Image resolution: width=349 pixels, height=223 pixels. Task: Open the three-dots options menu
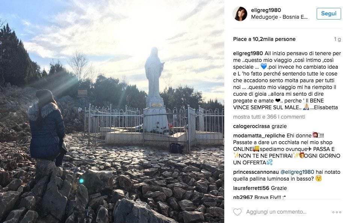pos(337,212)
